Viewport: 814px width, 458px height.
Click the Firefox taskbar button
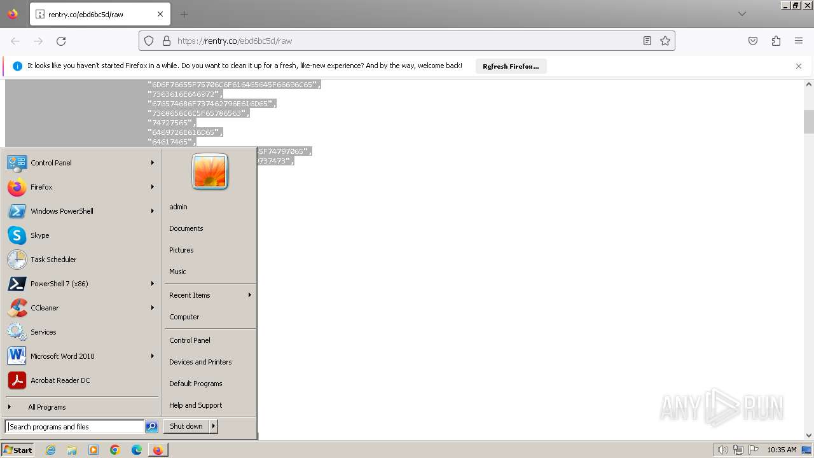[x=158, y=450]
